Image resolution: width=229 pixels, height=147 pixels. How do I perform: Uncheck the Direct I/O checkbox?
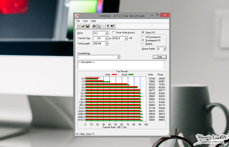click(143, 32)
